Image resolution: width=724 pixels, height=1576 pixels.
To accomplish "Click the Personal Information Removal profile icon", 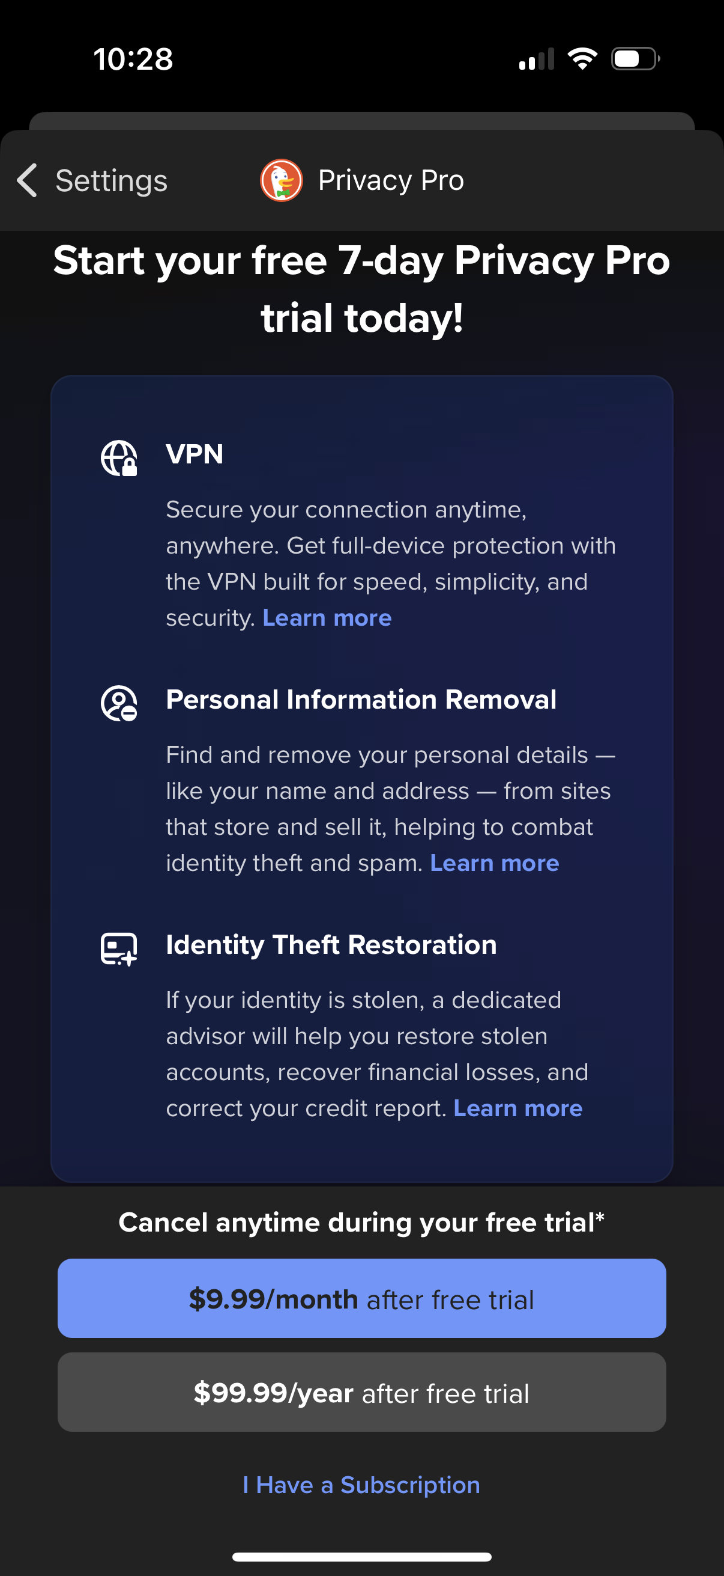I will click(x=118, y=702).
